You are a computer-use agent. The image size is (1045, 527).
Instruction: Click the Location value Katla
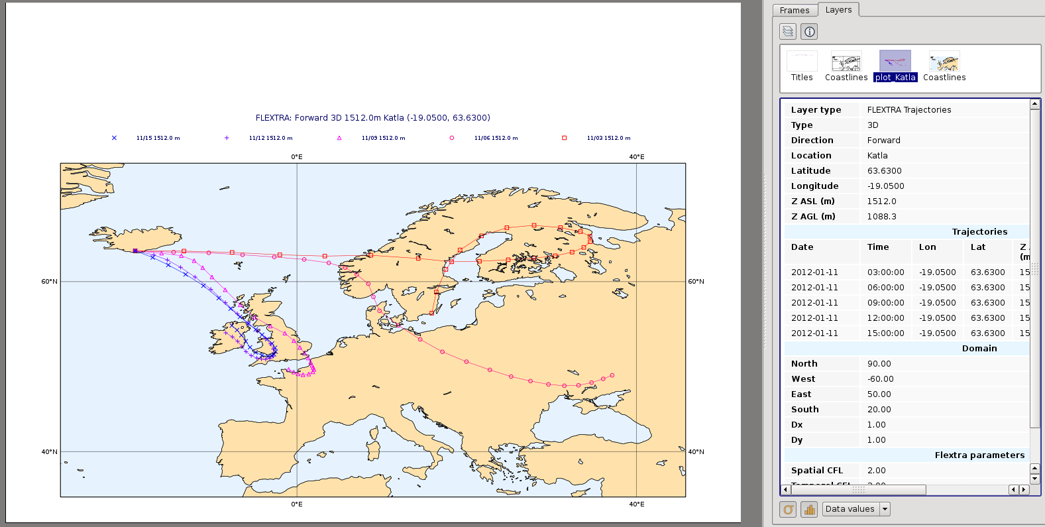pyautogui.click(x=877, y=156)
